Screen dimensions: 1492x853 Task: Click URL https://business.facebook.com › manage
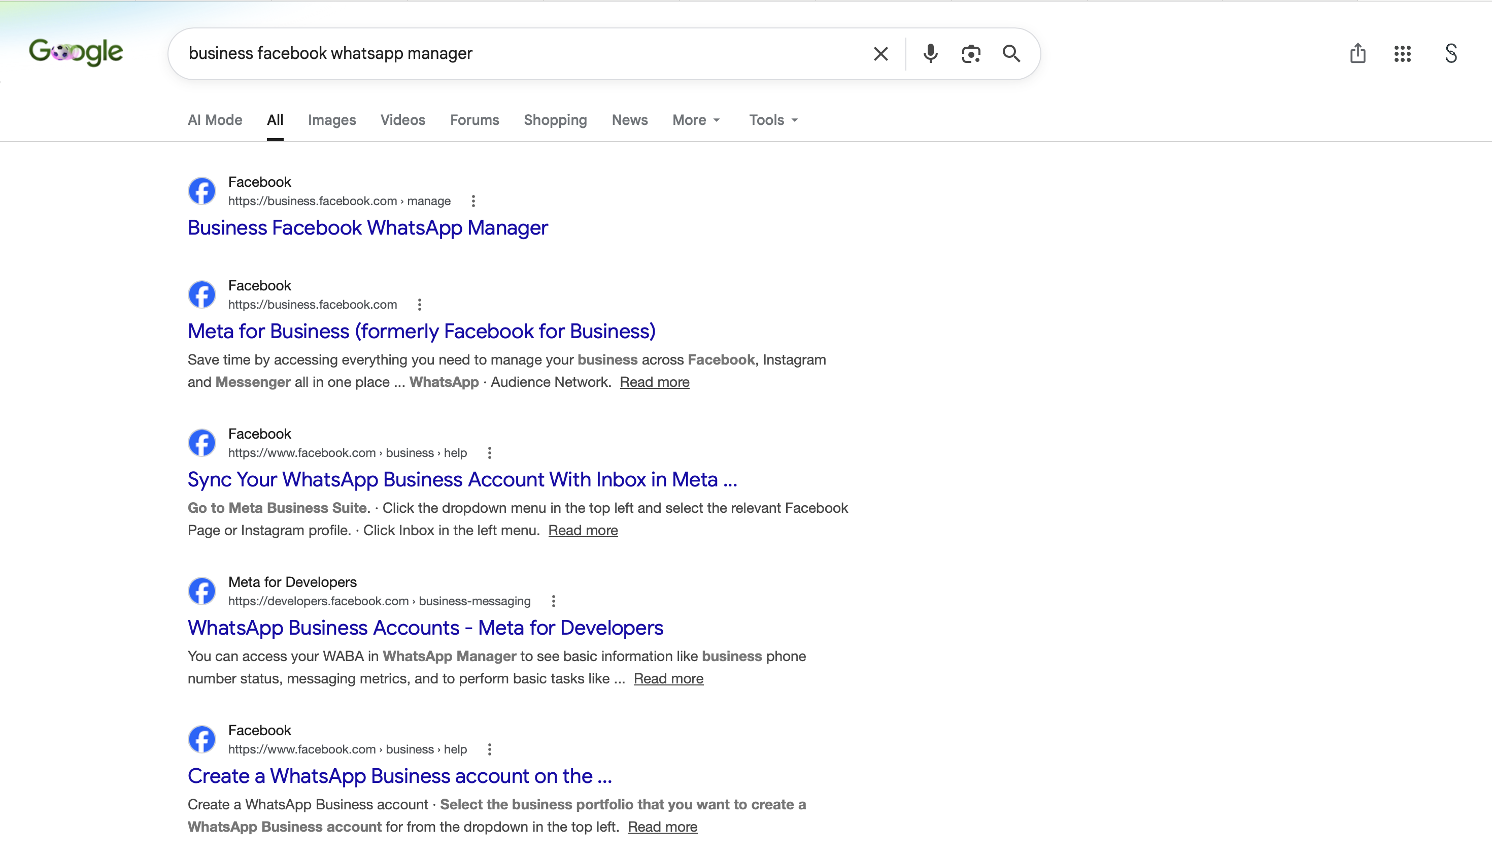click(x=340, y=201)
